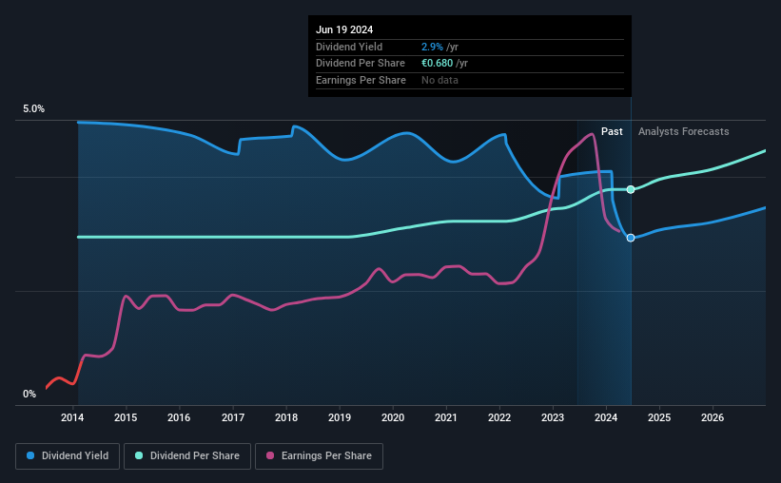Toggle the Earnings Per Share legend button
Image resolution: width=781 pixels, height=483 pixels.
319,456
